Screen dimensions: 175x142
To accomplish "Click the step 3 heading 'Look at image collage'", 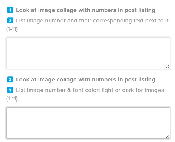I will [86, 80].
